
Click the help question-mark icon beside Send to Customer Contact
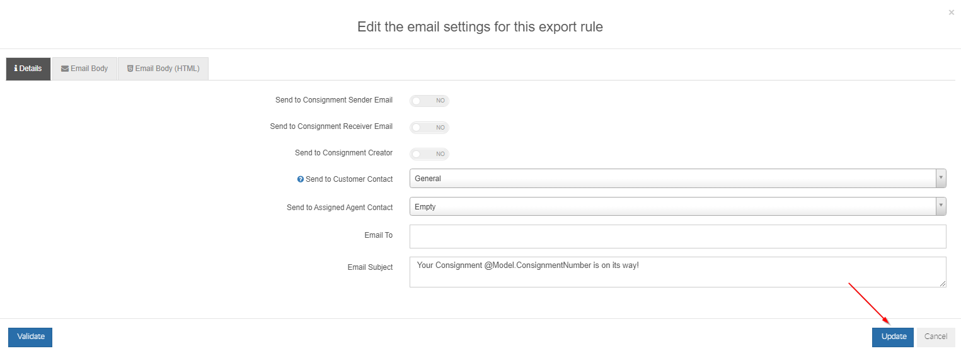301,179
